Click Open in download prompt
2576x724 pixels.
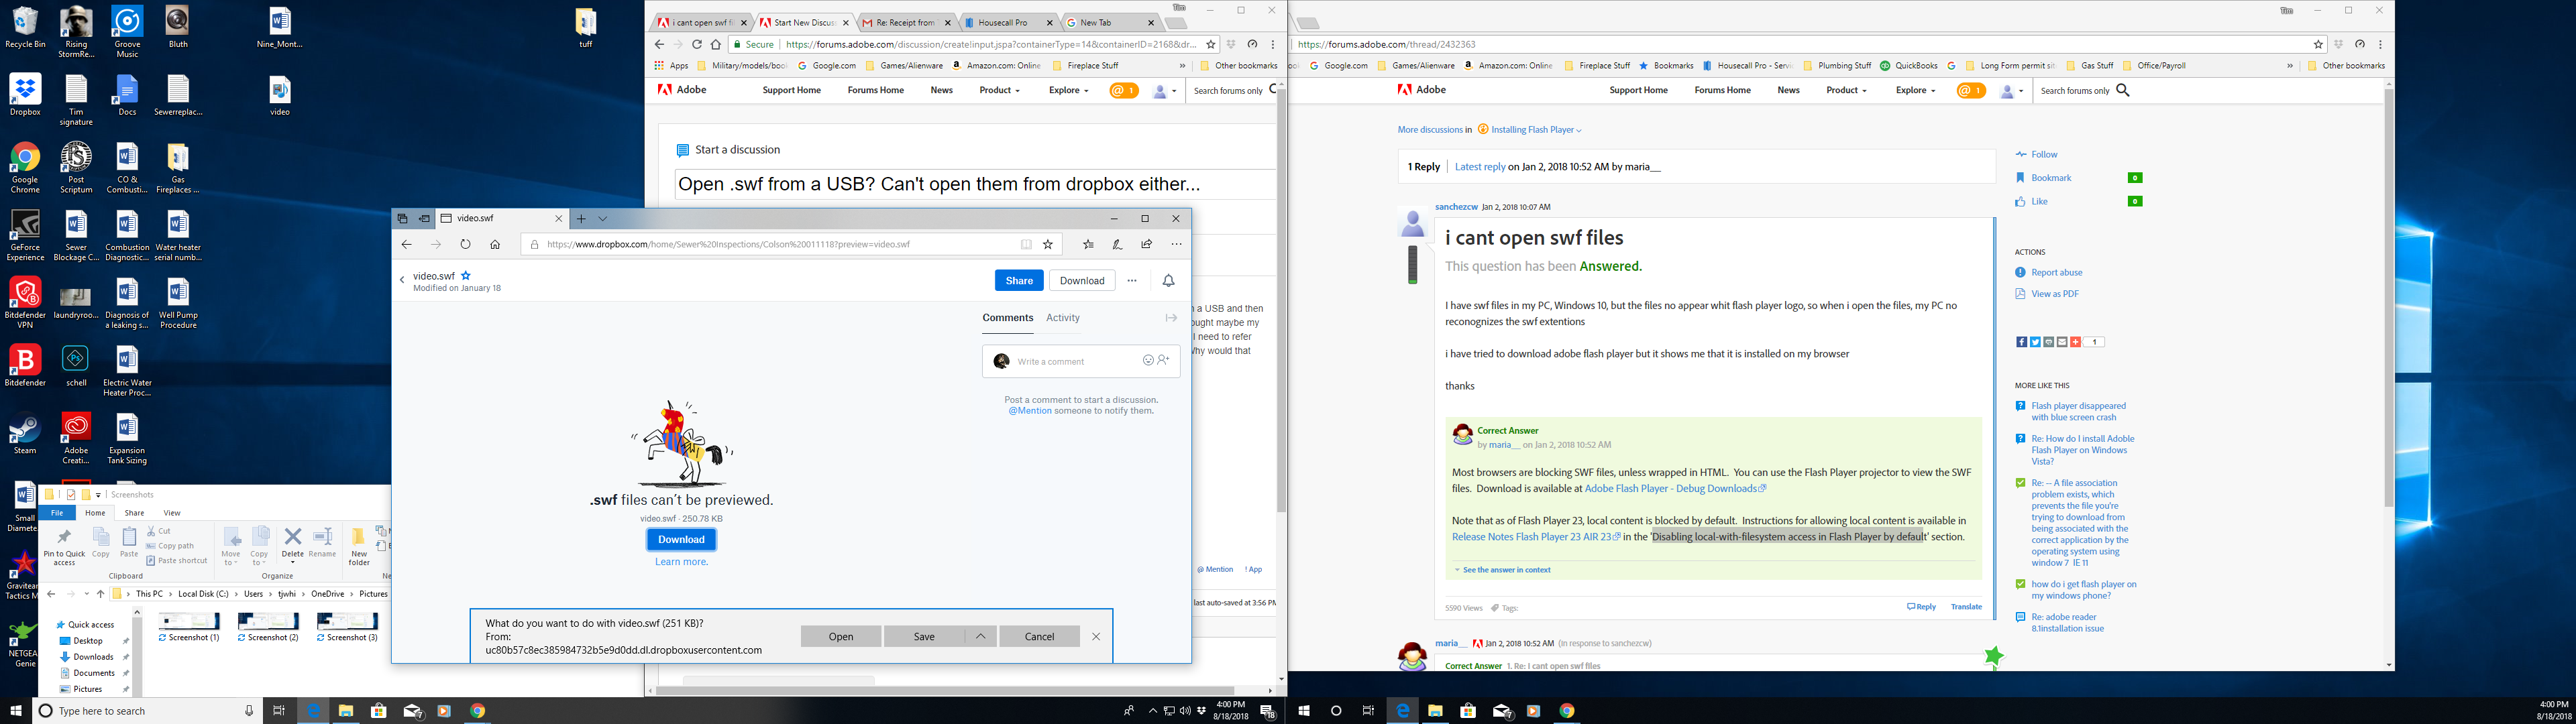click(841, 636)
